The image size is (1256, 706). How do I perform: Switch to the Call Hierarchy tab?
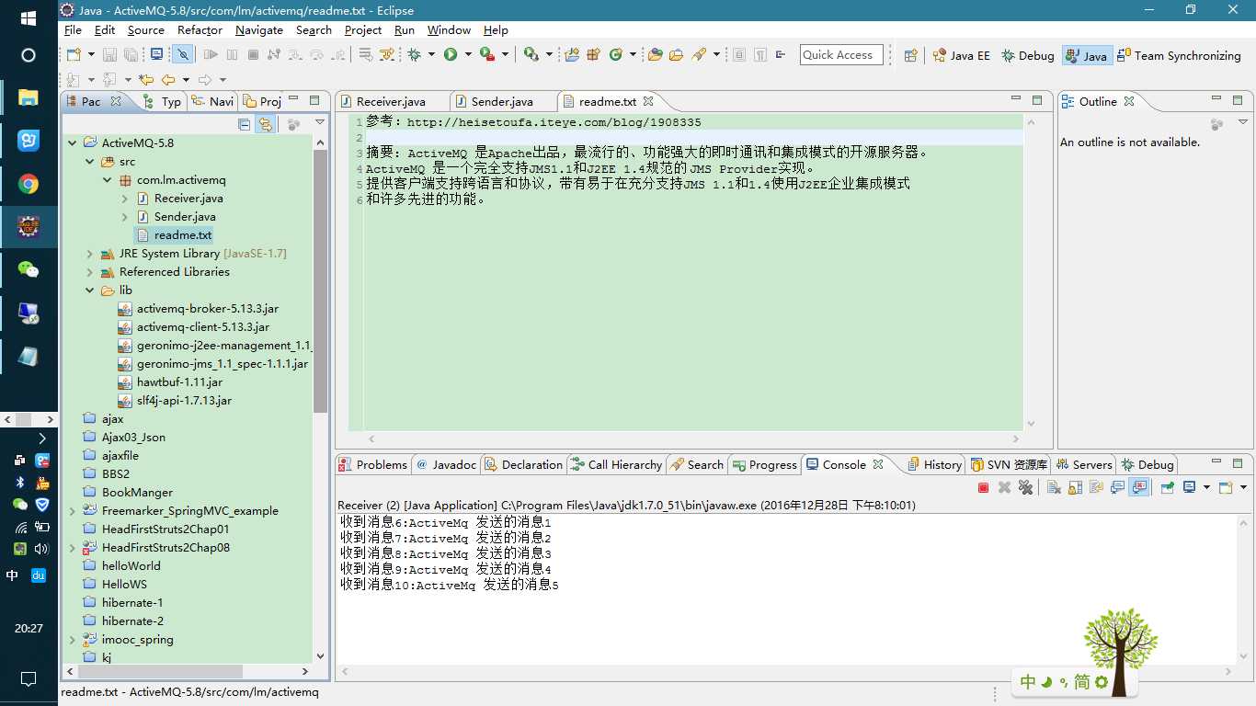coord(616,464)
